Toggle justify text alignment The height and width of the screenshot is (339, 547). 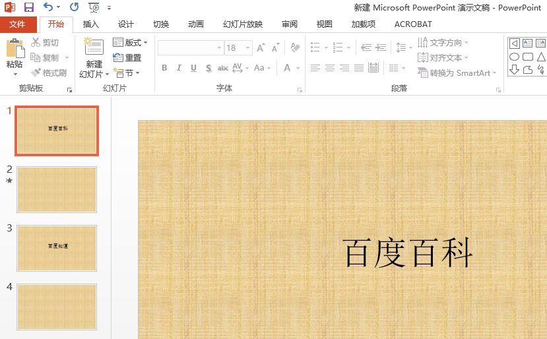pyautogui.click(x=359, y=68)
